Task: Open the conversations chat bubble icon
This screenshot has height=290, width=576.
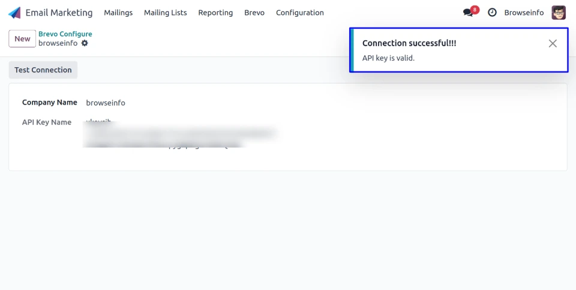Action: coord(468,13)
